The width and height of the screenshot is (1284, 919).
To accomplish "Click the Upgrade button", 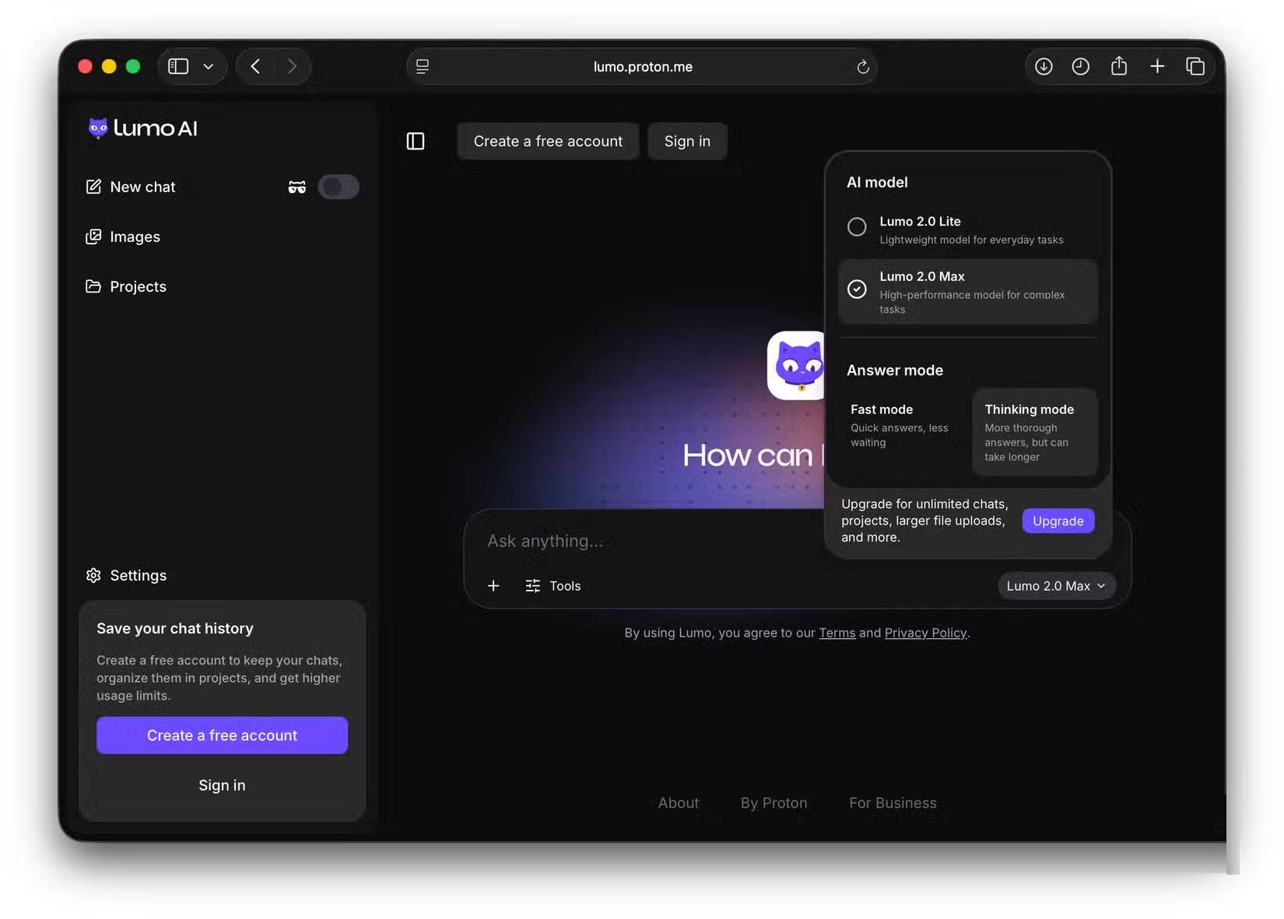I will (1058, 521).
